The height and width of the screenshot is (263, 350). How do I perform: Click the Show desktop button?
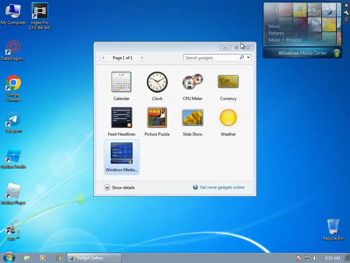[348, 258]
